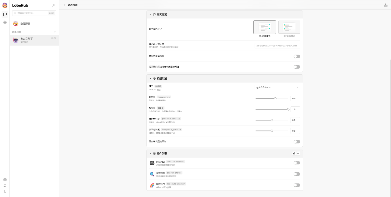Enable the website-crawler plugin toggle

click(x=297, y=163)
